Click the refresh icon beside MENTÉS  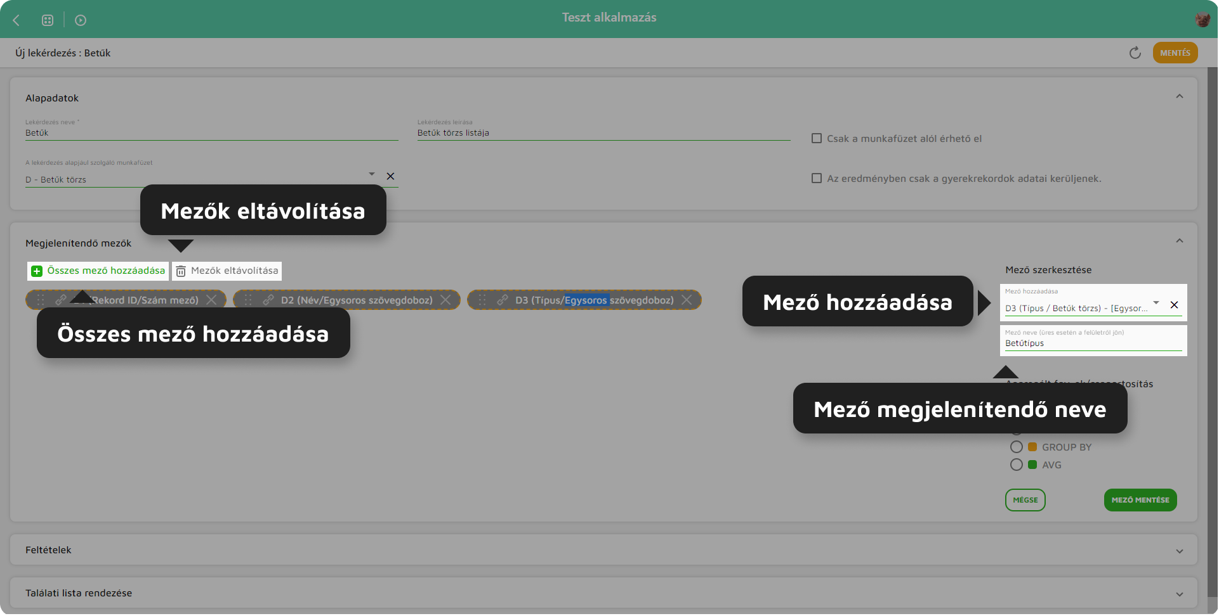[x=1135, y=53]
